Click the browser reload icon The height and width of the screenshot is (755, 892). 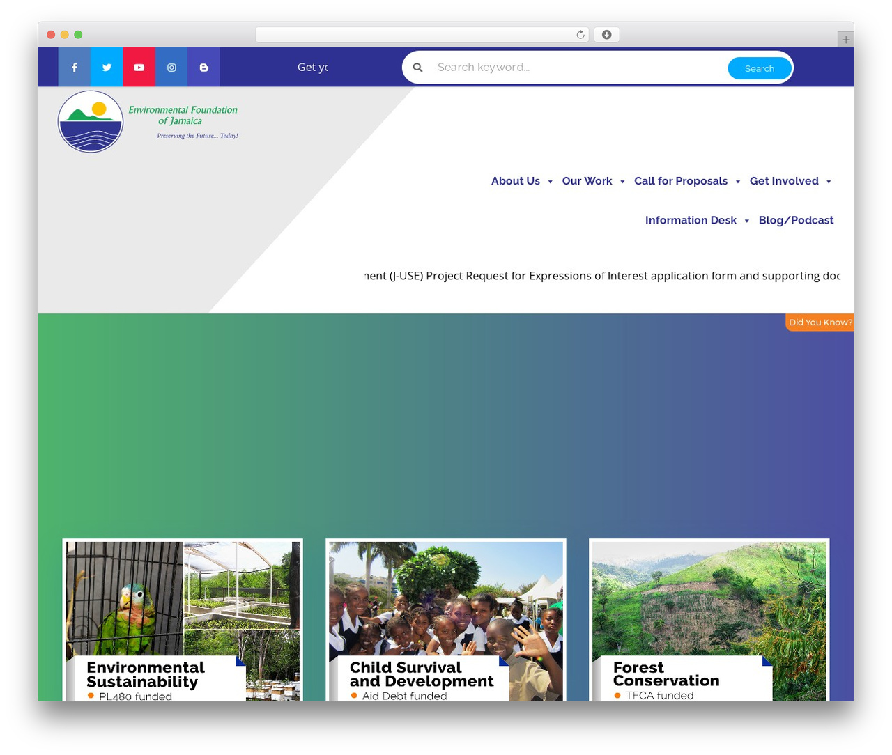(580, 35)
